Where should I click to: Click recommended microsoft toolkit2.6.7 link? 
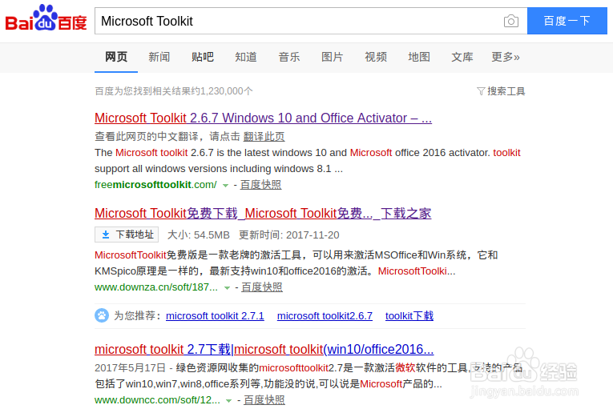tap(325, 316)
